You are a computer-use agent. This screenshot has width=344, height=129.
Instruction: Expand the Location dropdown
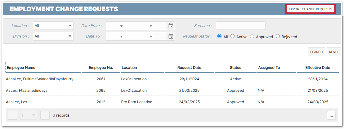point(53,26)
